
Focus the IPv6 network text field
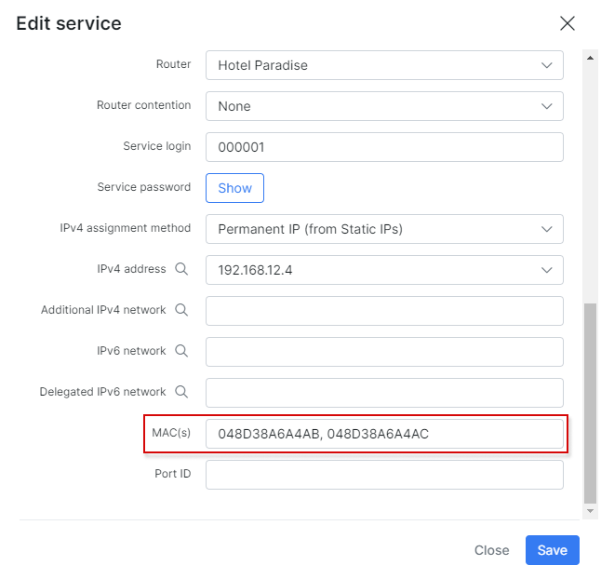(384, 352)
